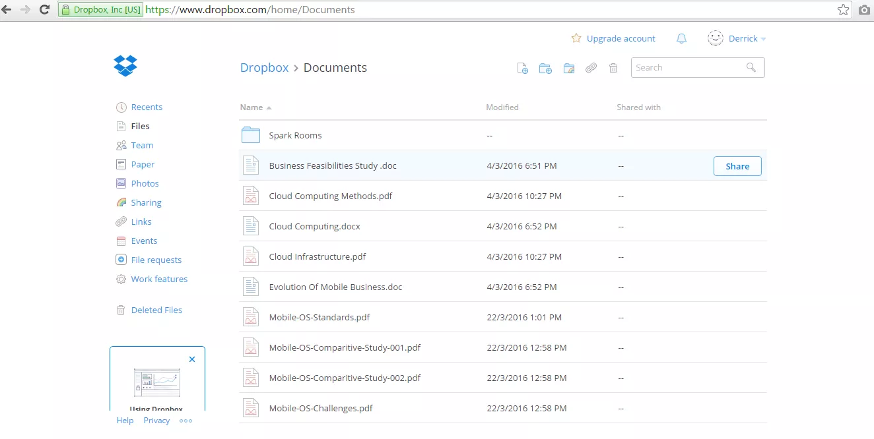Click the search magnifier icon

point(751,67)
